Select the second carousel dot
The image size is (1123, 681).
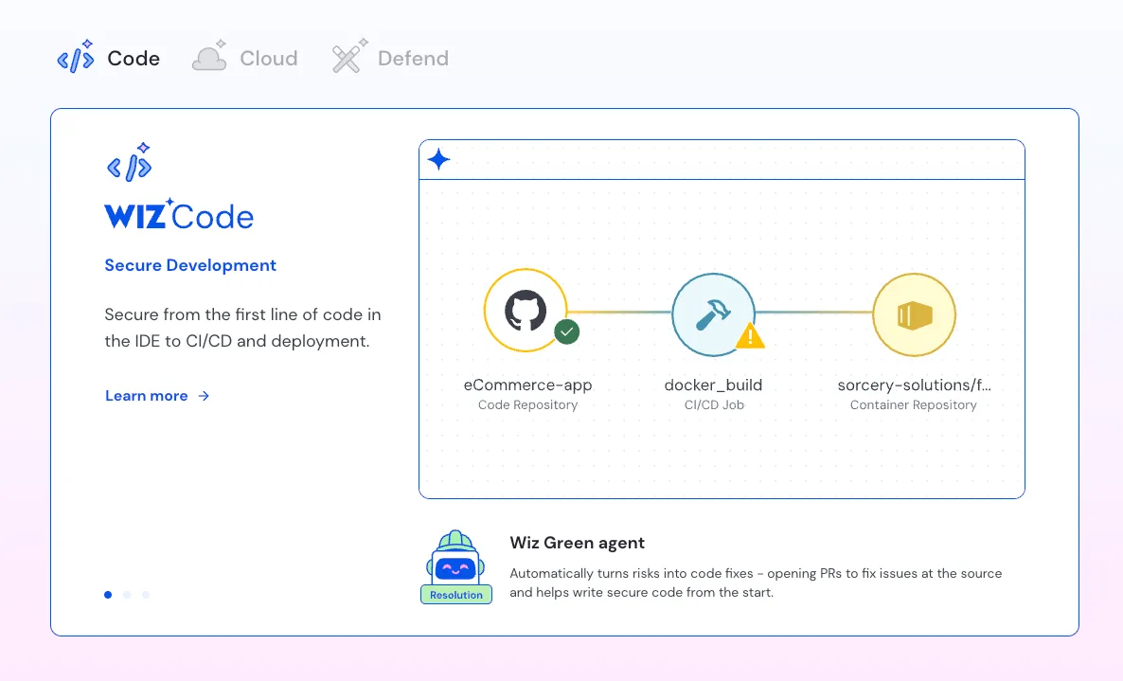[127, 595]
